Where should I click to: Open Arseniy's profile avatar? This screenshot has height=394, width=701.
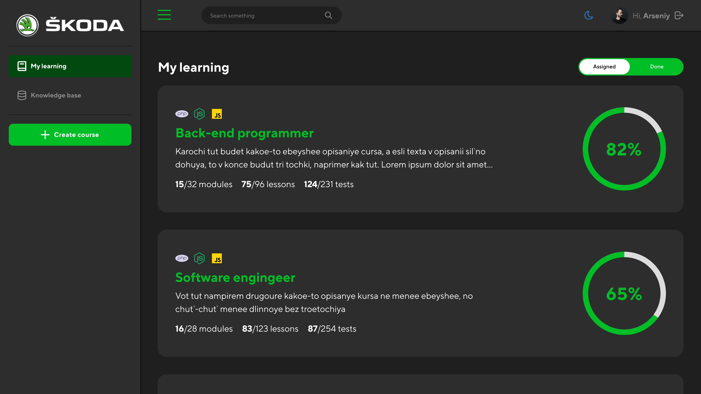[x=619, y=16]
